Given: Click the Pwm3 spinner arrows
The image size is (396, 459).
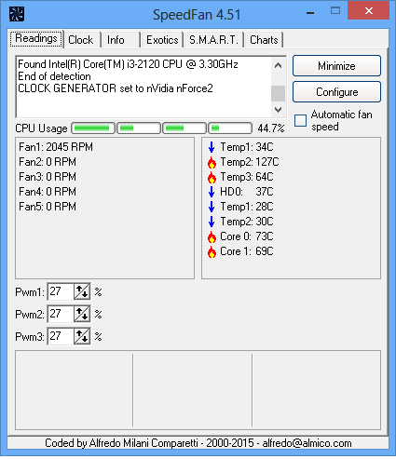Looking at the screenshot, I should tap(82, 336).
